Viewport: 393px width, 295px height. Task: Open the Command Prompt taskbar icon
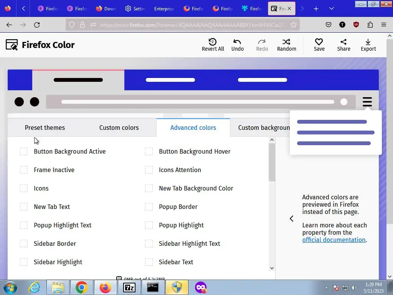(x=153, y=287)
